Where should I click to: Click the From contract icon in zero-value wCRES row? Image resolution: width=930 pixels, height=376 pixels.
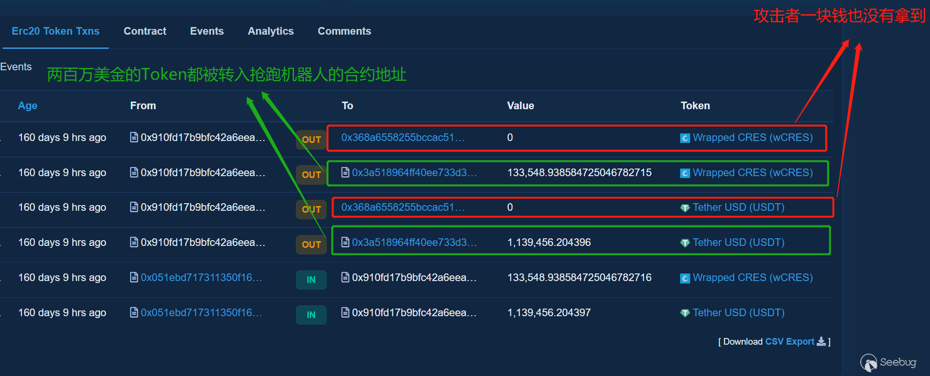pos(134,137)
